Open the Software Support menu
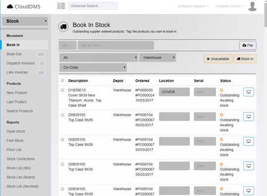The image size is (267, 196). click(193, 6)
